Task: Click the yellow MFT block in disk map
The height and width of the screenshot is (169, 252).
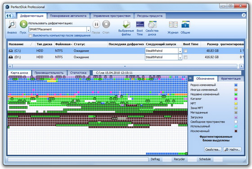Action: tap(51, 81)
